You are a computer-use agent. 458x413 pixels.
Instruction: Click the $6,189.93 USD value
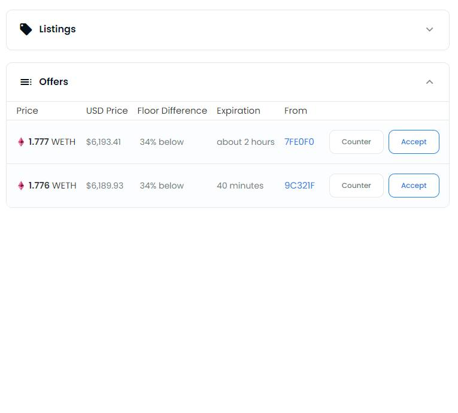click(x=105, y=186)
